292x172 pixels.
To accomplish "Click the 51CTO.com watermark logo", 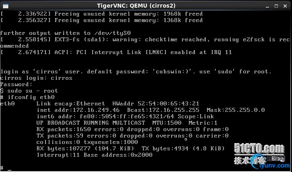I will (259, 148).
